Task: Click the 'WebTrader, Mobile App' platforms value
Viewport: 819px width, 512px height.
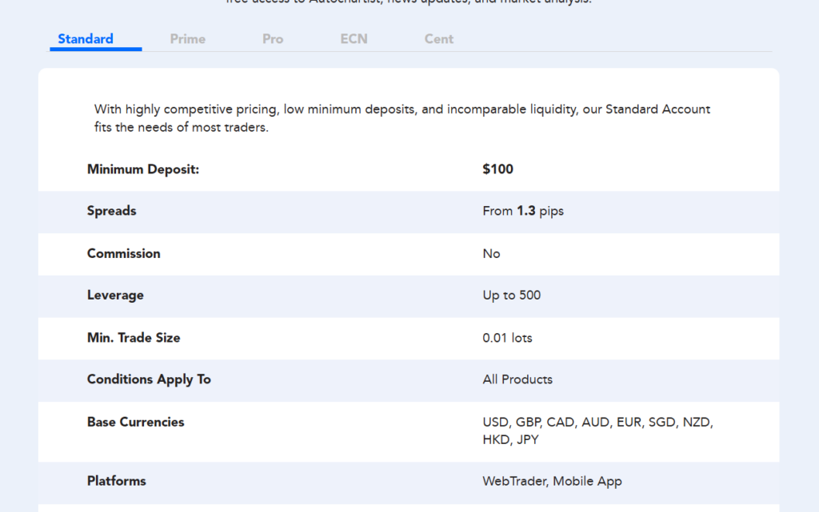Action: tap(552, 481)
